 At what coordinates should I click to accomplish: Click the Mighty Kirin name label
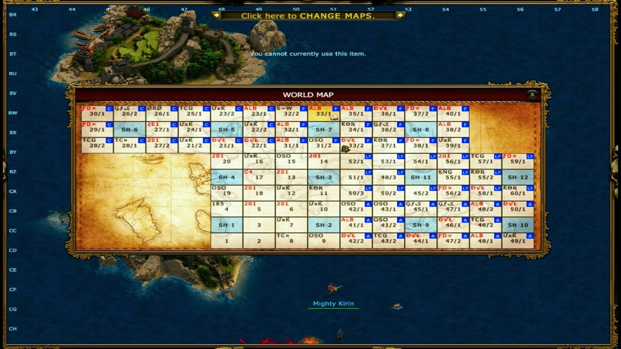[333, 303]
